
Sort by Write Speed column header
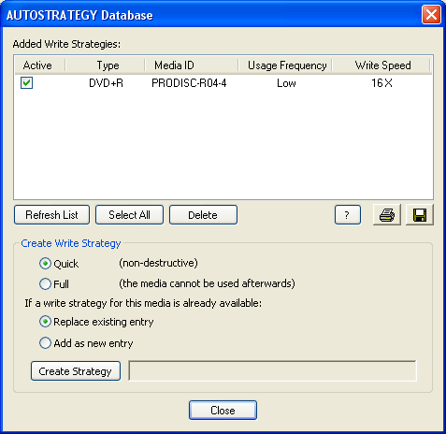[x=381, y=65]
